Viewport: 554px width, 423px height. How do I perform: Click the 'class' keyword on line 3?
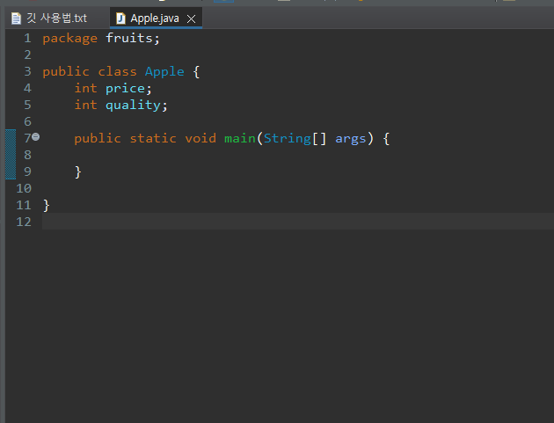point(117,72)
